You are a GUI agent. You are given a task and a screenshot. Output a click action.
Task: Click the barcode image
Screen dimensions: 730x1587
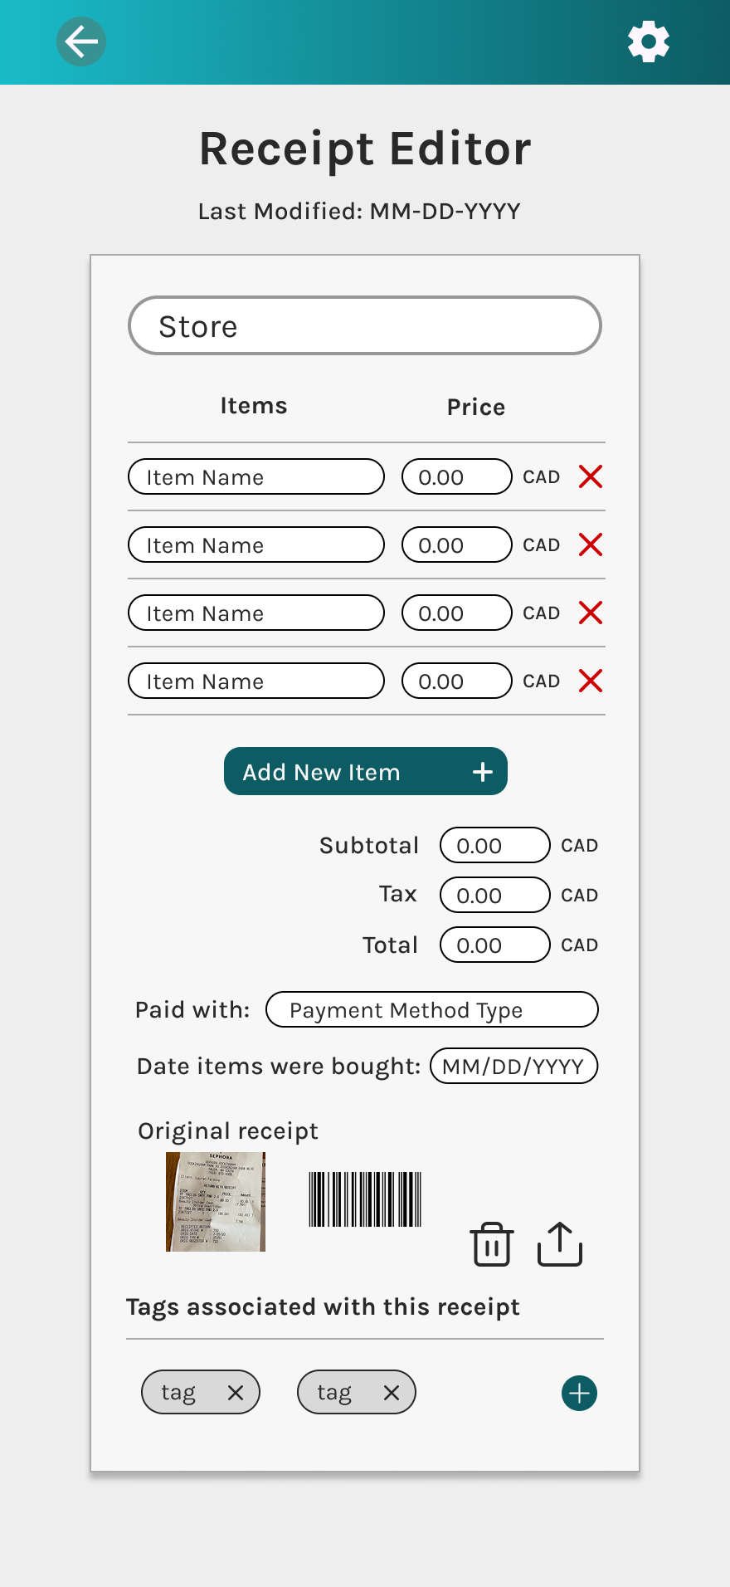(x=365, y=1199)
